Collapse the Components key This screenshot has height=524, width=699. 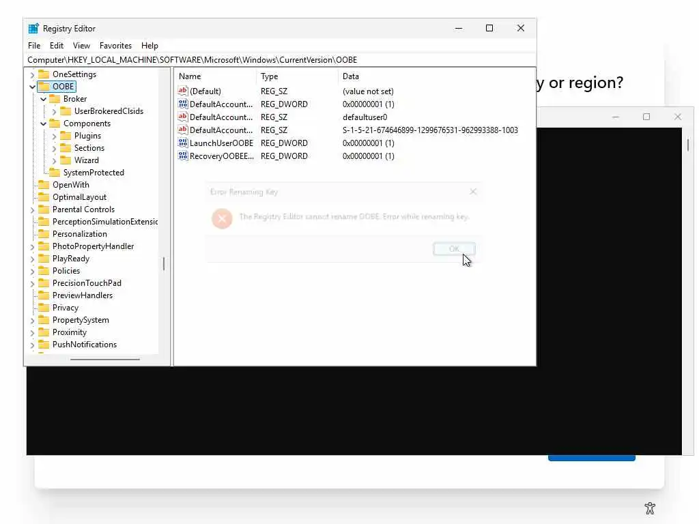click(x=43, y=123)
